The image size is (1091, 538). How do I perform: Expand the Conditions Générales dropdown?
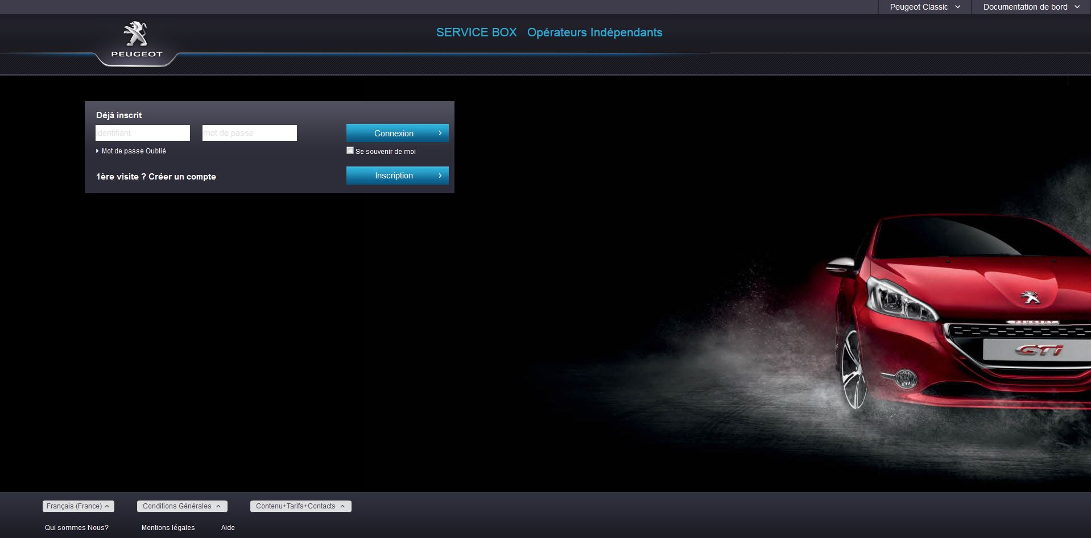pos(181,506)
